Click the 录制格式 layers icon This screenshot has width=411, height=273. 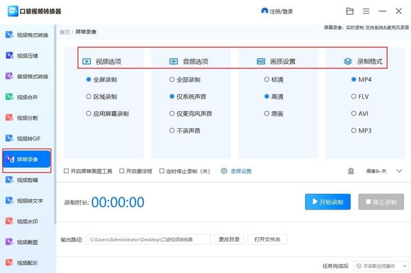(x=348, y=62)
